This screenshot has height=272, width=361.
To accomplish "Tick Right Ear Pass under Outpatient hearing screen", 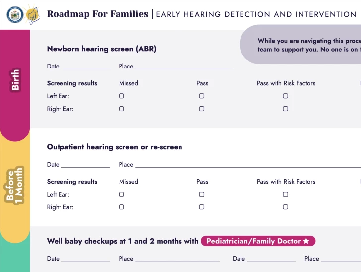I will point(202,207).
